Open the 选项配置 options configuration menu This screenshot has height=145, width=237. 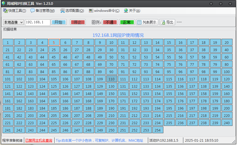72,11
